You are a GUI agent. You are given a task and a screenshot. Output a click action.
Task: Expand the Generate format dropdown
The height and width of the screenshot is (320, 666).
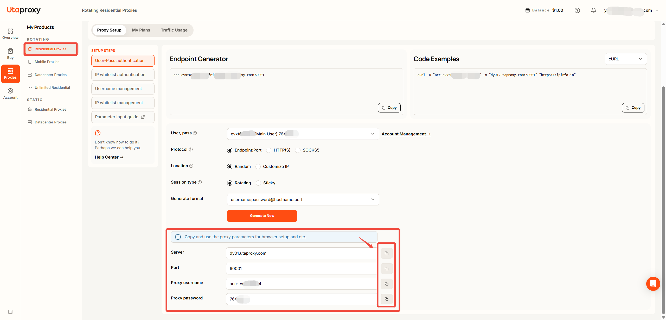pyautogui.click(x=303, y=199)
